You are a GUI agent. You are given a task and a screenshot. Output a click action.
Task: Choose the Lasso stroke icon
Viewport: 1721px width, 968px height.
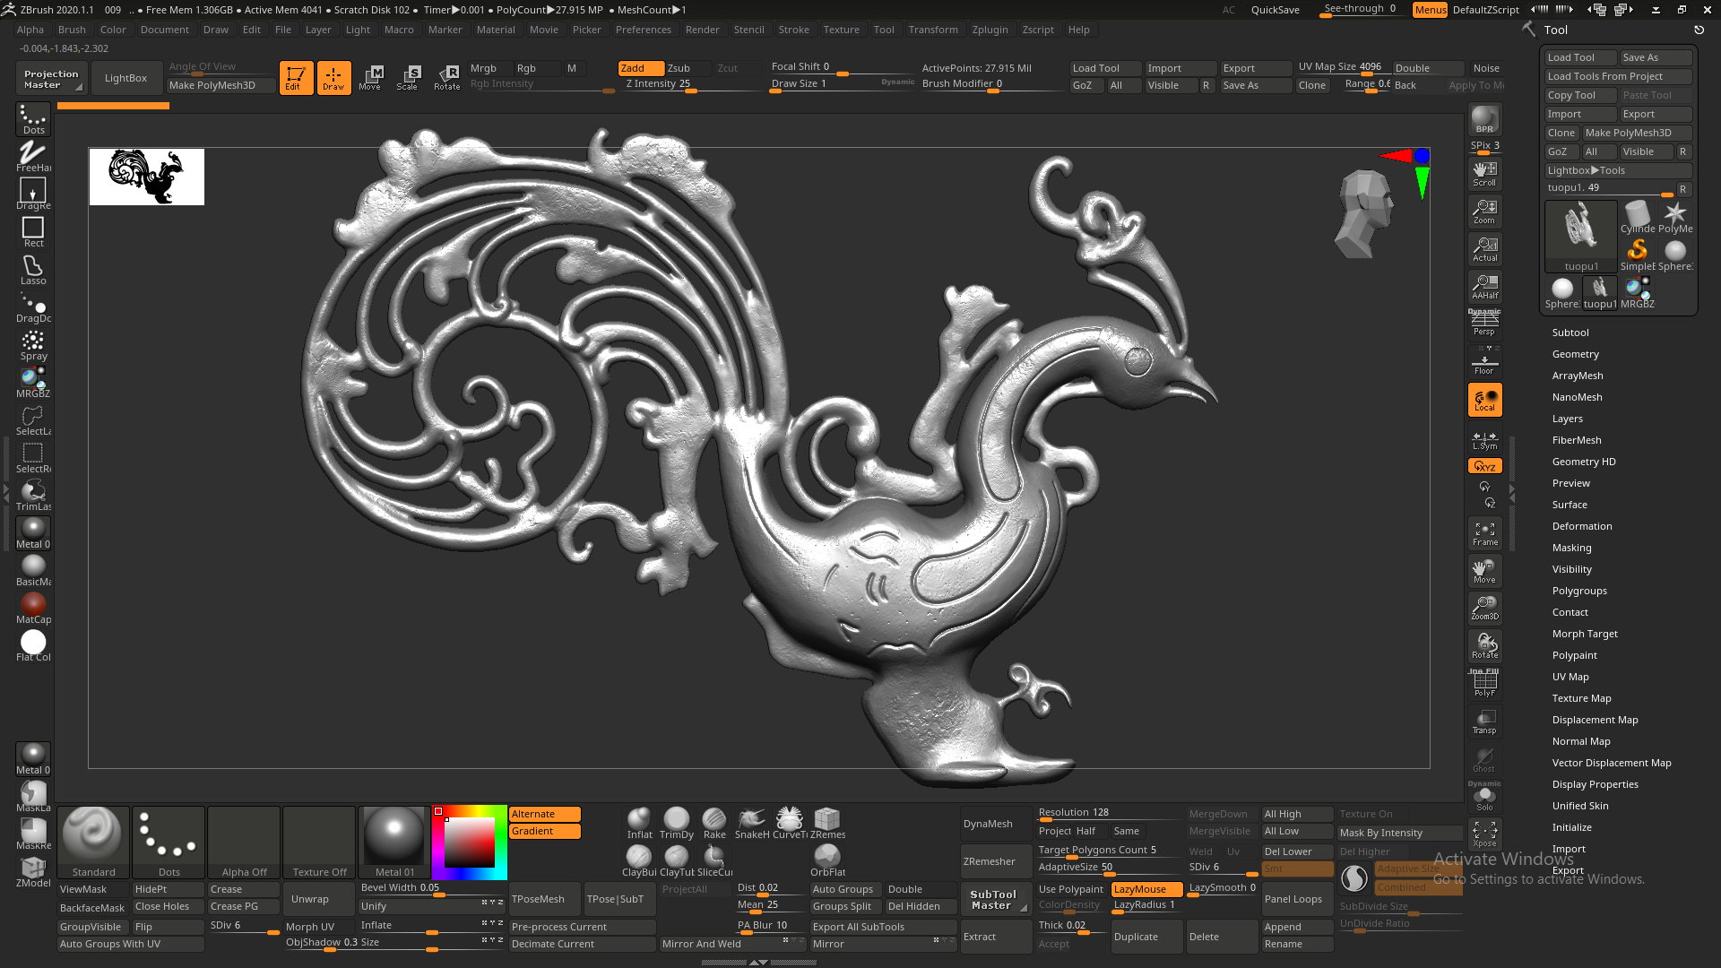33,269
